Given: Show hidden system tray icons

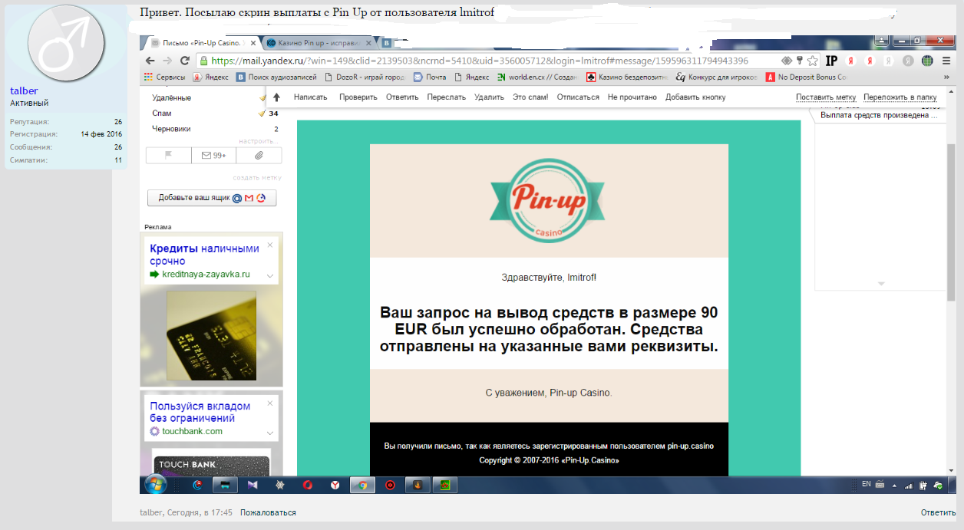Looking at the screenshot, I should [x=895, y=486].
